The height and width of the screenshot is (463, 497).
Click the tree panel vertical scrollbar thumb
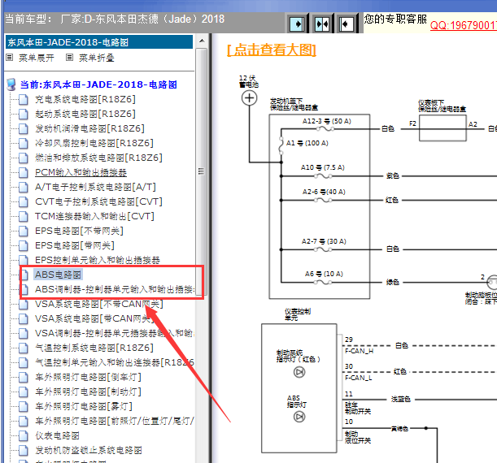click(201, 171)
